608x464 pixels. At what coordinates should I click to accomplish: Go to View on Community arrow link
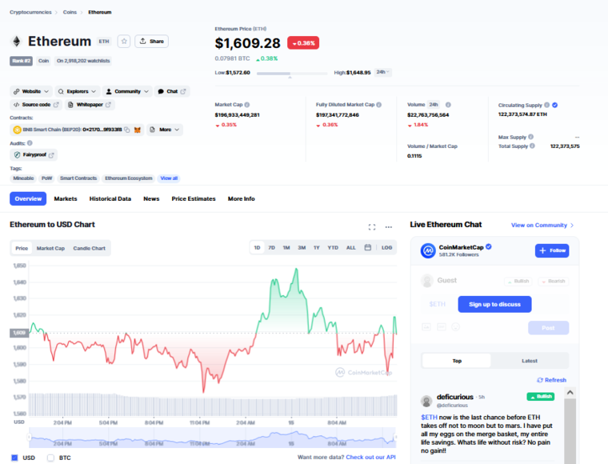[x=542, y=226]
